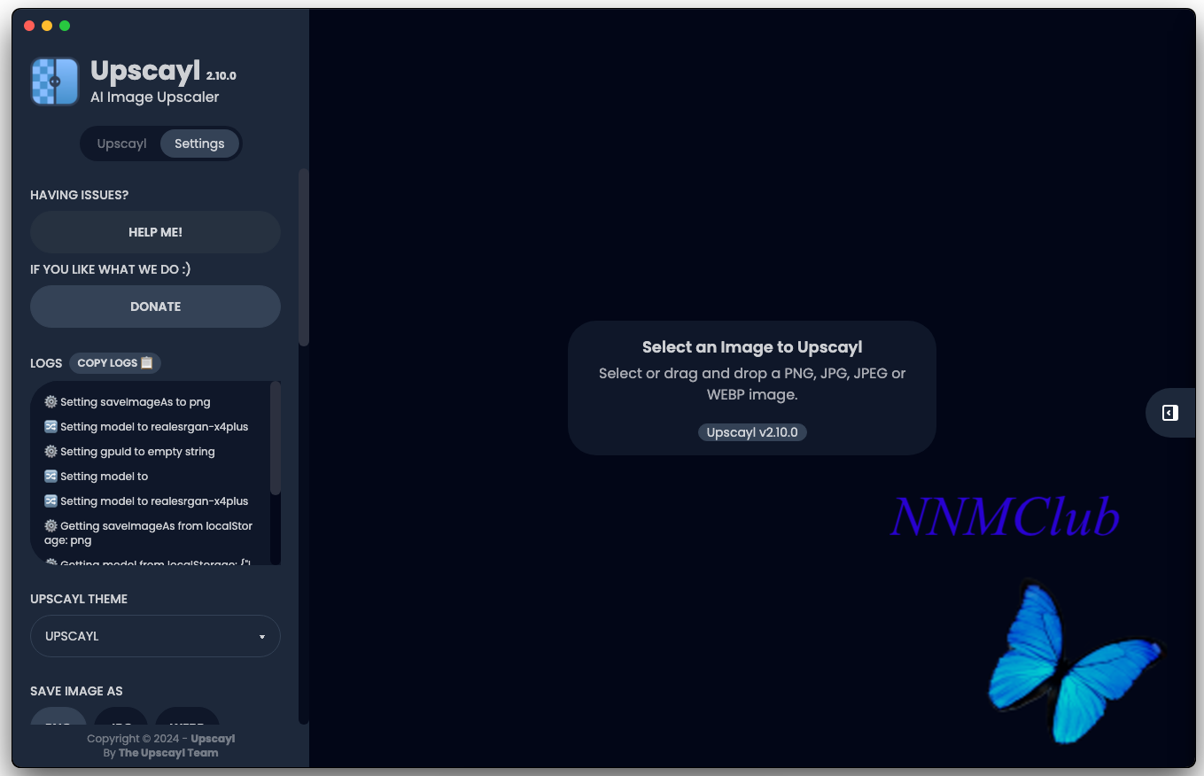Click 'The Upscayl Team' footer link
Image resolution: width=1204 pixels, height=776 pixels.
168,753
